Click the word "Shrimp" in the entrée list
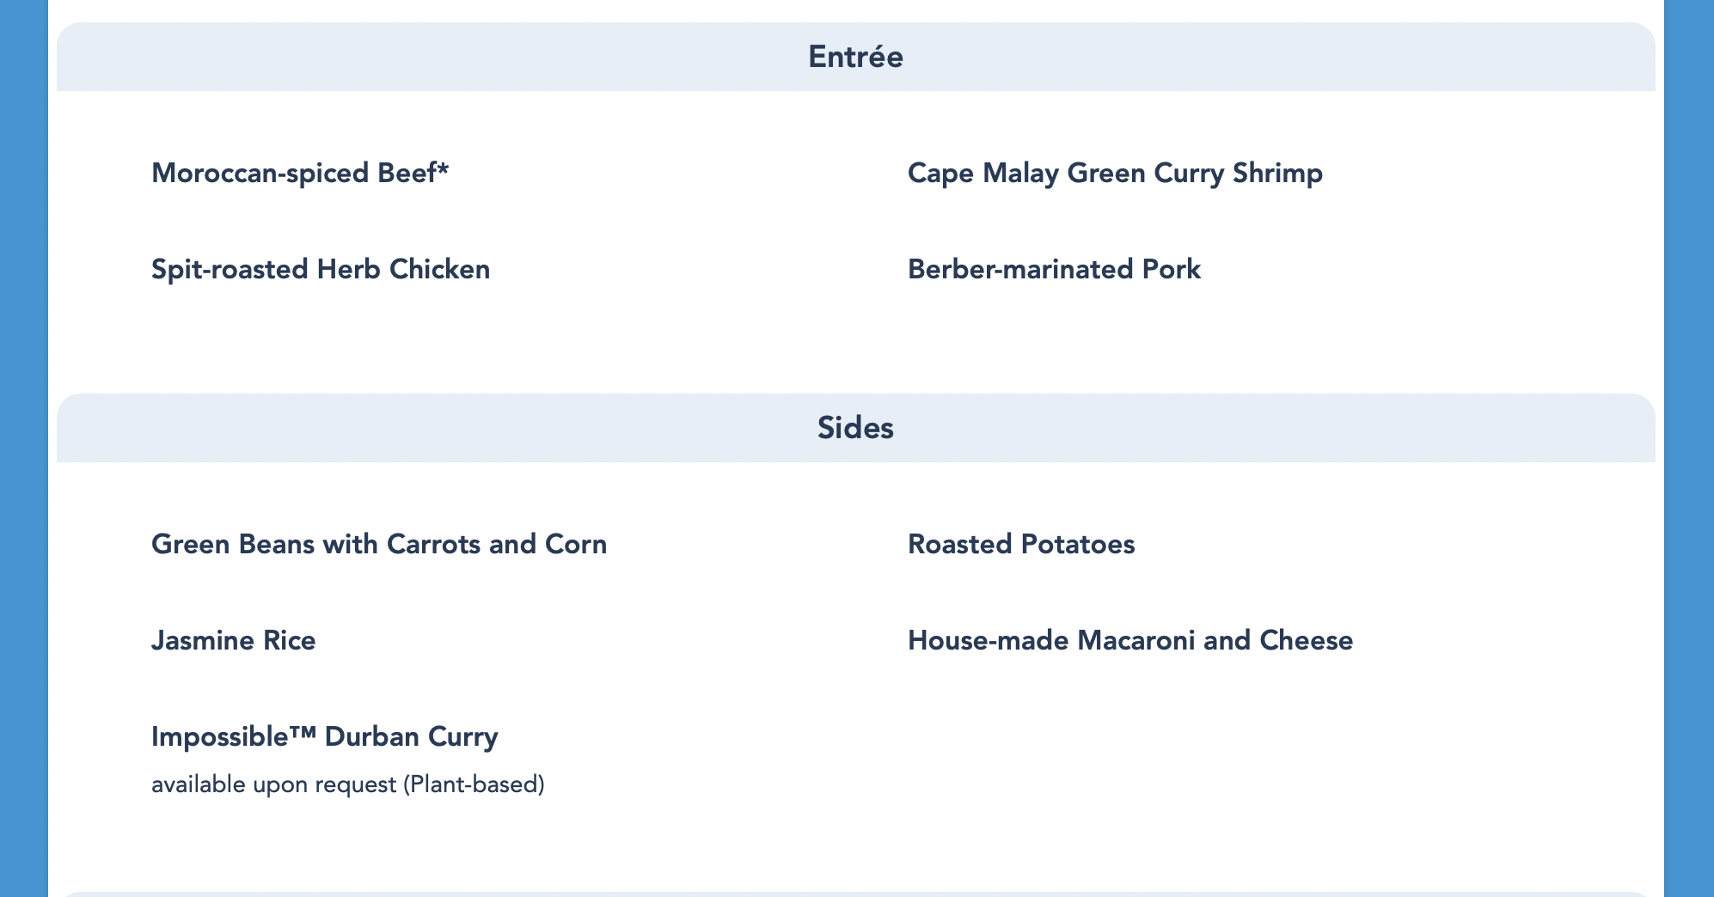 point(1277,174)
